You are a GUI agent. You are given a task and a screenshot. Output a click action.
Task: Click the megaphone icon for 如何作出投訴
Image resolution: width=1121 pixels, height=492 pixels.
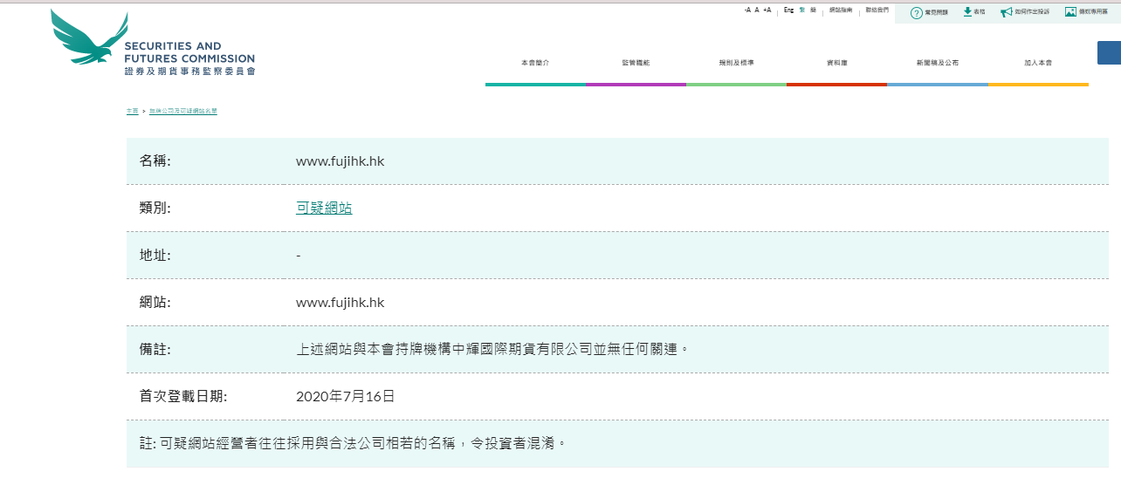coord(1007,12)
